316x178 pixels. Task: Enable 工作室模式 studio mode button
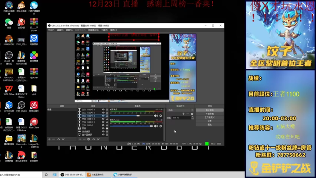point(210,117)
